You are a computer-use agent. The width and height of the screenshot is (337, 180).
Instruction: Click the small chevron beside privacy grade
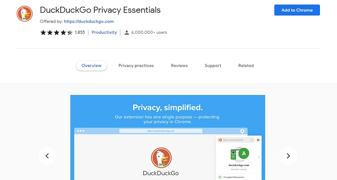pos(258,157)
